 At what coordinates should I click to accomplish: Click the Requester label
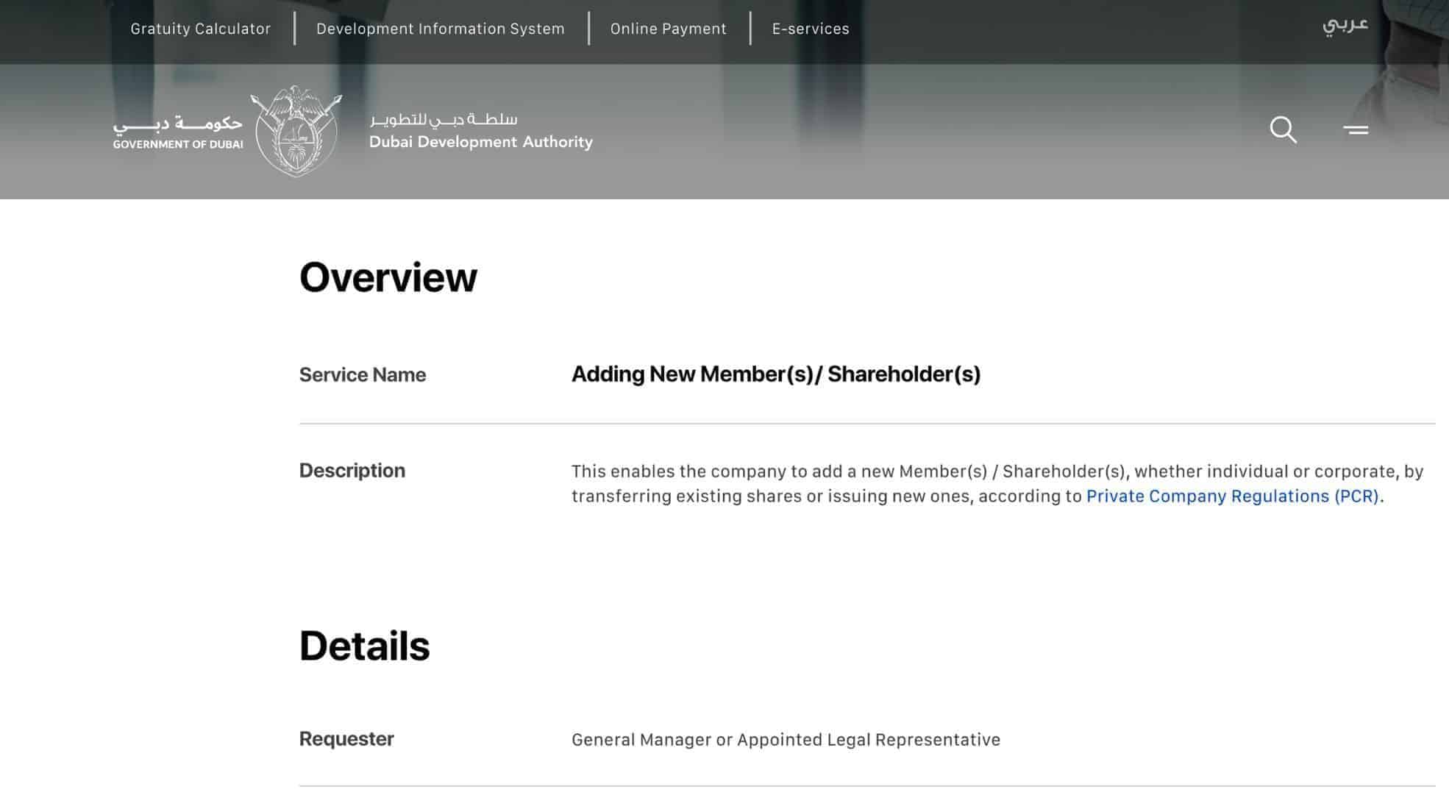(x=346, y=738)
